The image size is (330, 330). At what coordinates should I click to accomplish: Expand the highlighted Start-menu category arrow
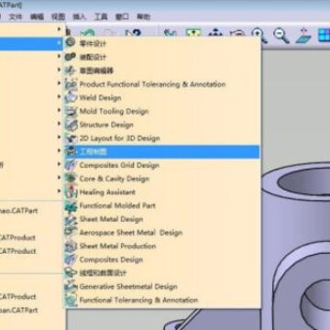[x=59, y=43]
